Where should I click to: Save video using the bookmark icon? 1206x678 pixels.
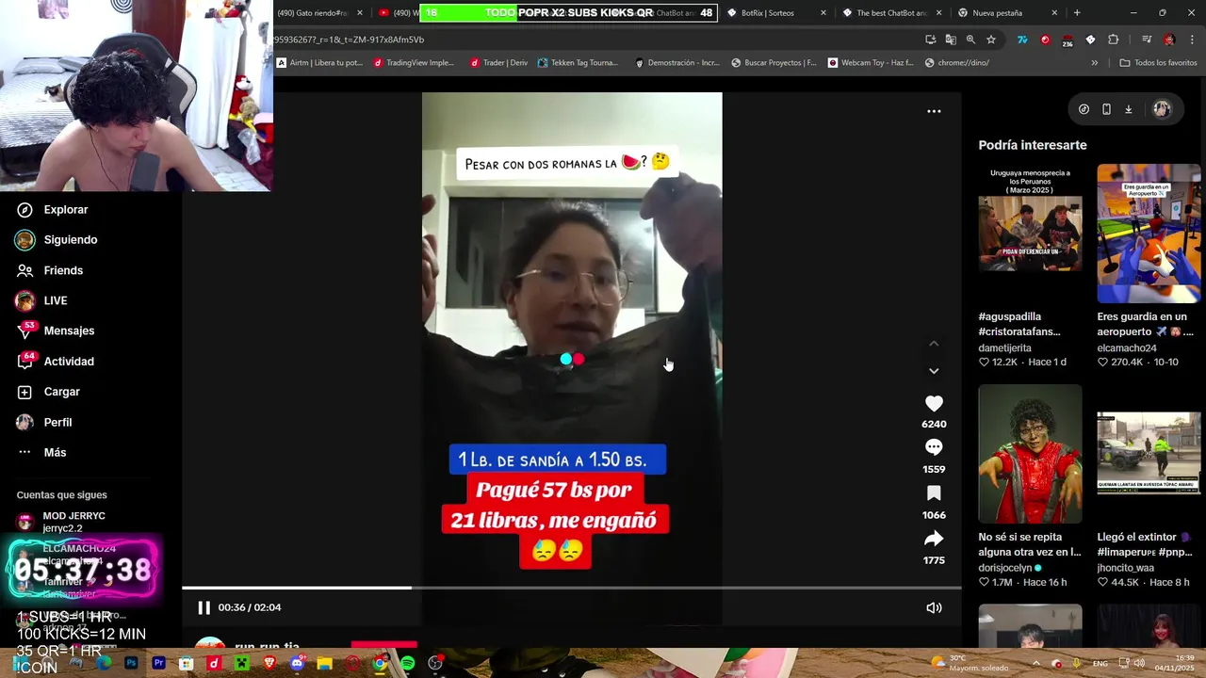[x=934, y=493]
